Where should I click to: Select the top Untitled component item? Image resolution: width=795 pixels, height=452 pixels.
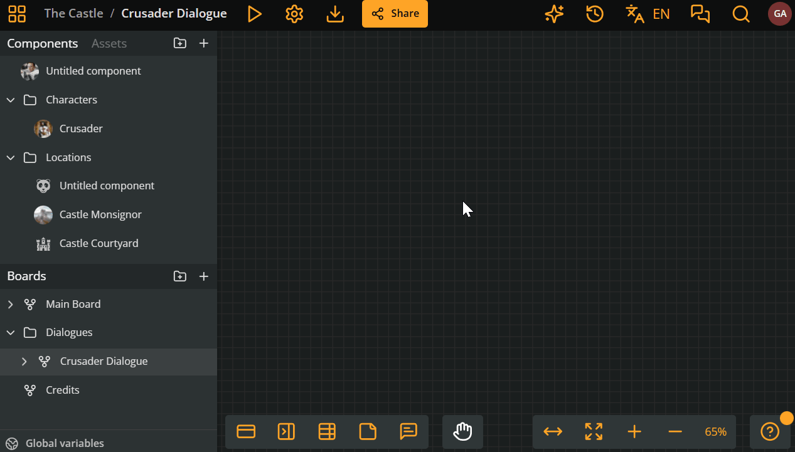[x=109, y=71]
